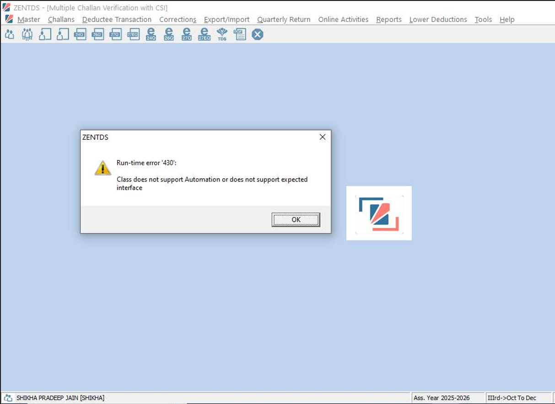The image size is (555, 404).
Task: Click 'Ass. Year 2025-2026' in status bar
Action: [x=442, y=398]
